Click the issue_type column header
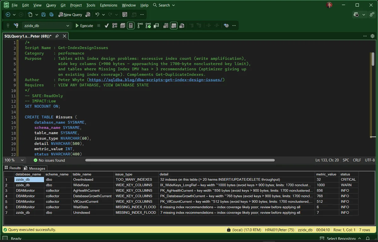The height and width of the screenshot is (242, 378). point(136,174)
